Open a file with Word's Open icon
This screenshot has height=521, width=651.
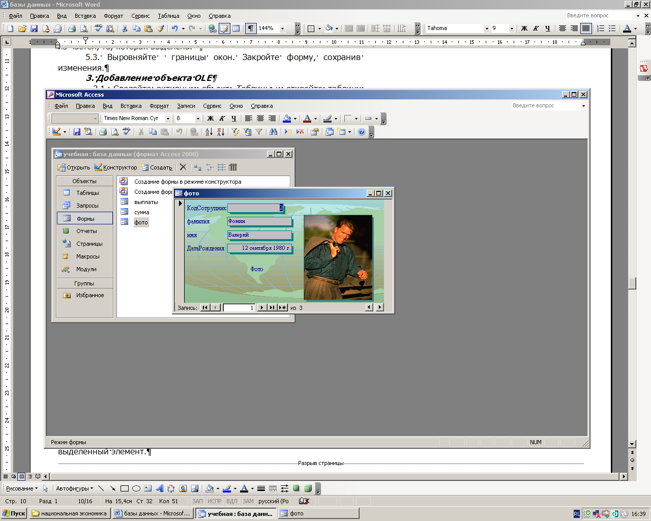pyautogui.click(x=22, y=28)
